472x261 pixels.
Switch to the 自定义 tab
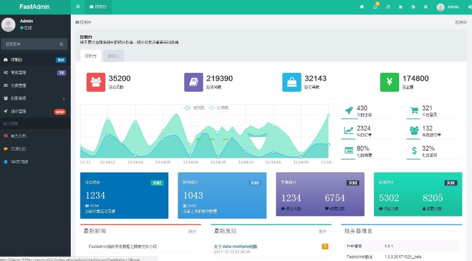click(113, 56)
